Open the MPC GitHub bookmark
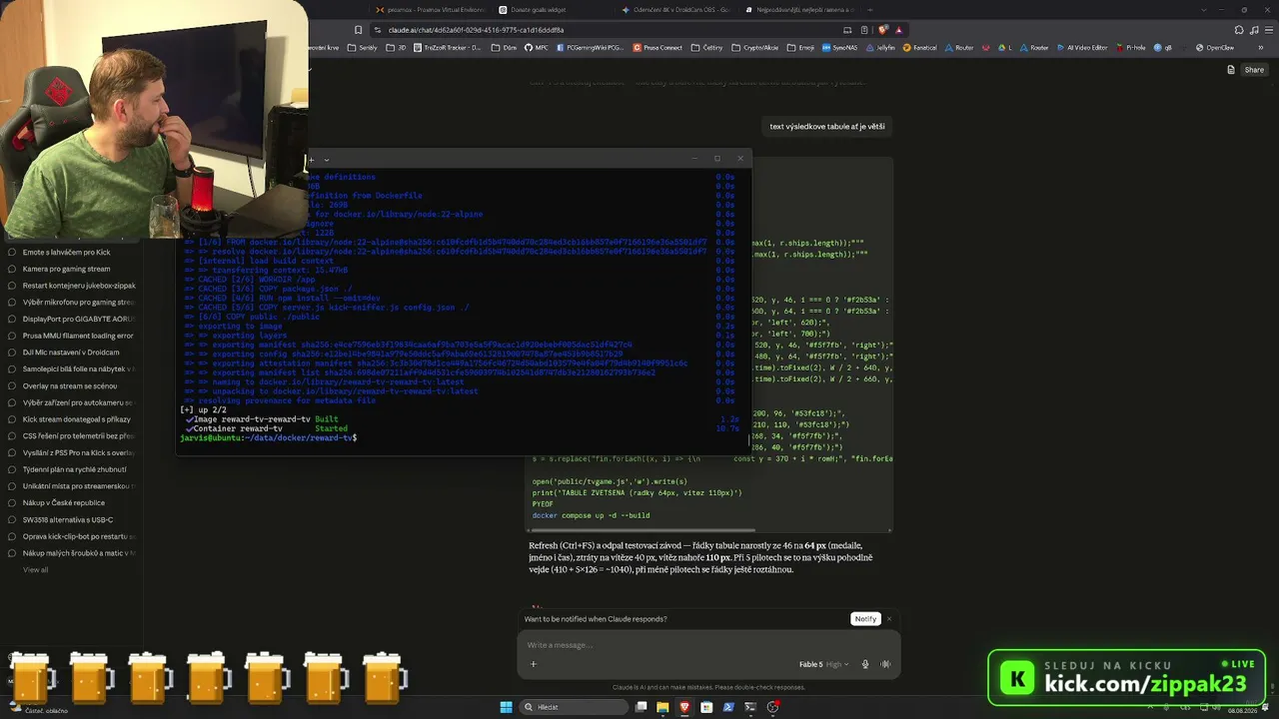Viewport: 1279px width, 719px height. point(538,48)
